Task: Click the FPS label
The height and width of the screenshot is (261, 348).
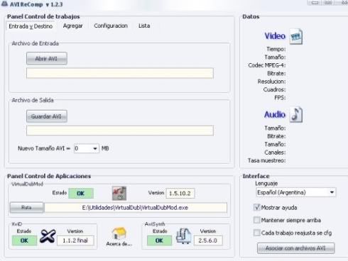Action: (280, 98)
